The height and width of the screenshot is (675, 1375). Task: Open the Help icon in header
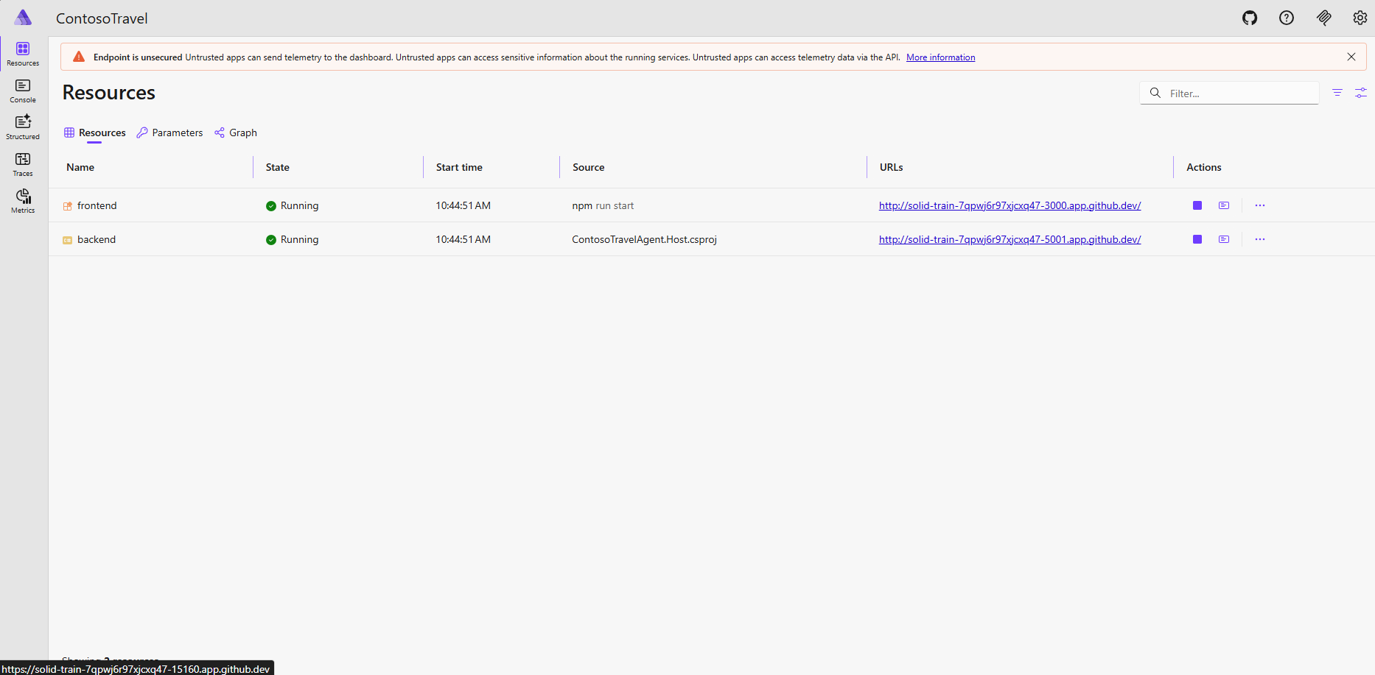(x=1287, y=18)
